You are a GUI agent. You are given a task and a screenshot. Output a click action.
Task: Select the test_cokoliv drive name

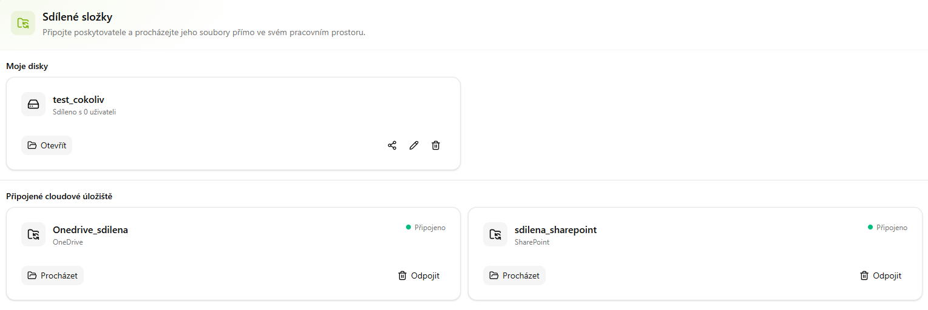[79, 99]
